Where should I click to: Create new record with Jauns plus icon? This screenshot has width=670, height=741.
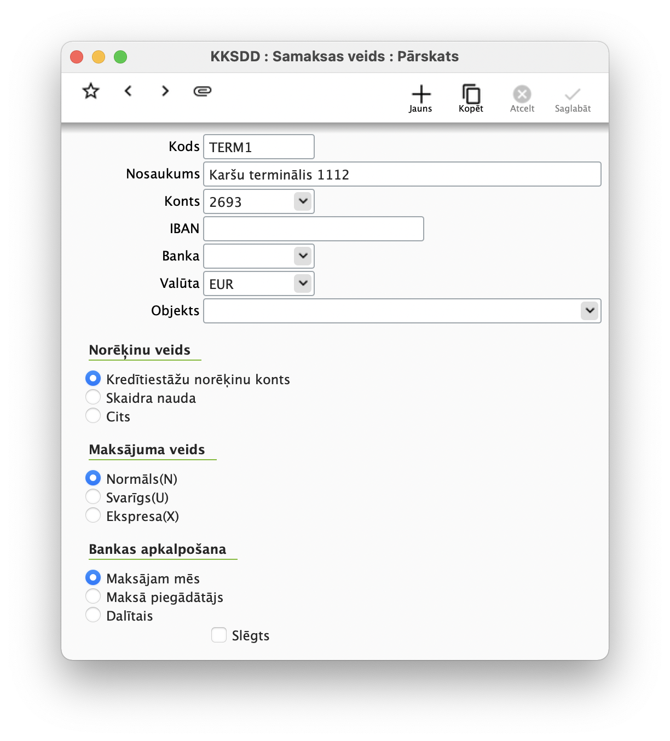pos(420,93)
